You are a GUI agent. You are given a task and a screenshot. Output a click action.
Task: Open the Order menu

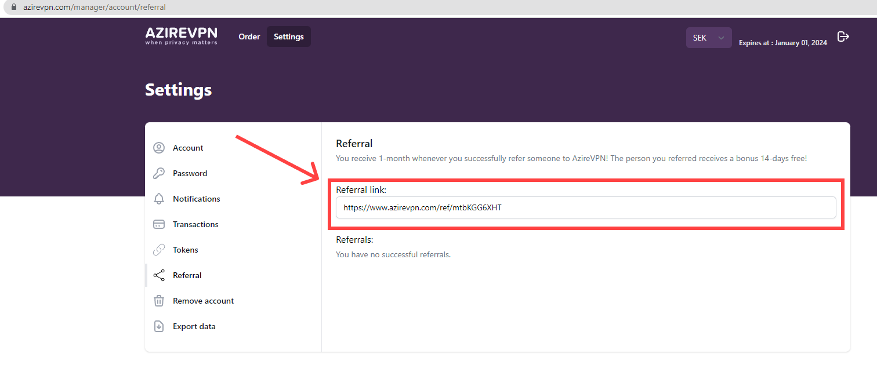click(249, 37)
